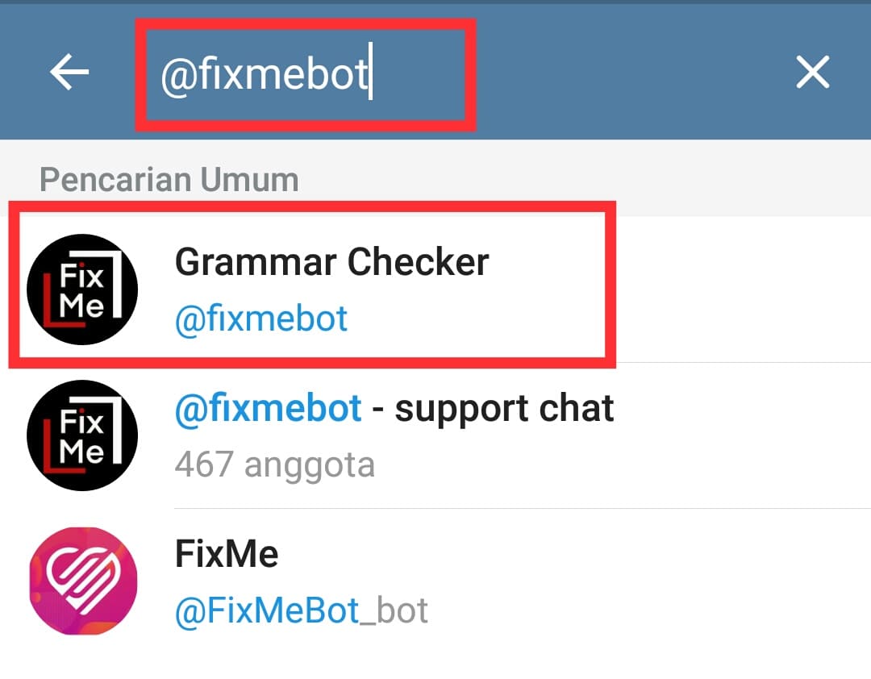Tap the back arrow to exit search
The width and height of the screenshot is (871, 679).
69,72
